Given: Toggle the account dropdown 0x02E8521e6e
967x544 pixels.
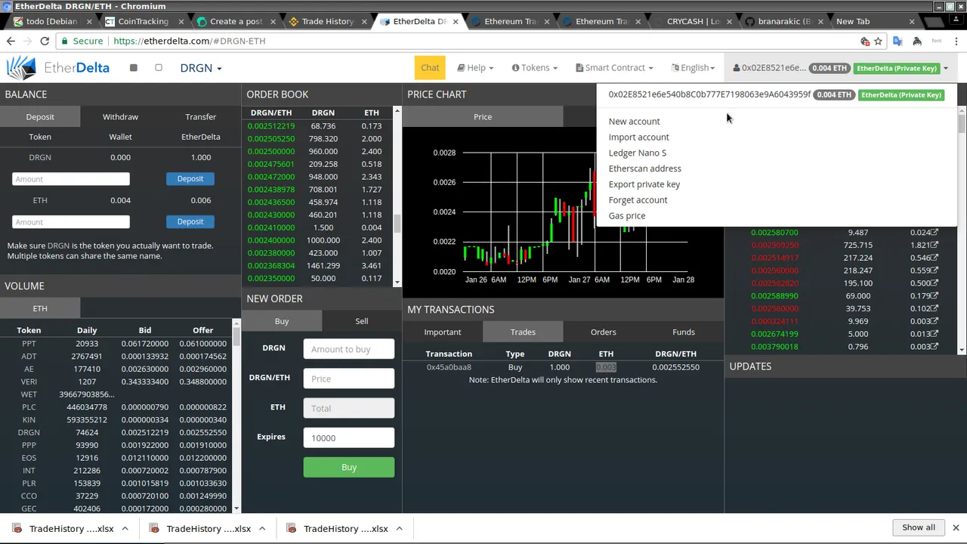Looking at the screenshot, I should (840, 68).
